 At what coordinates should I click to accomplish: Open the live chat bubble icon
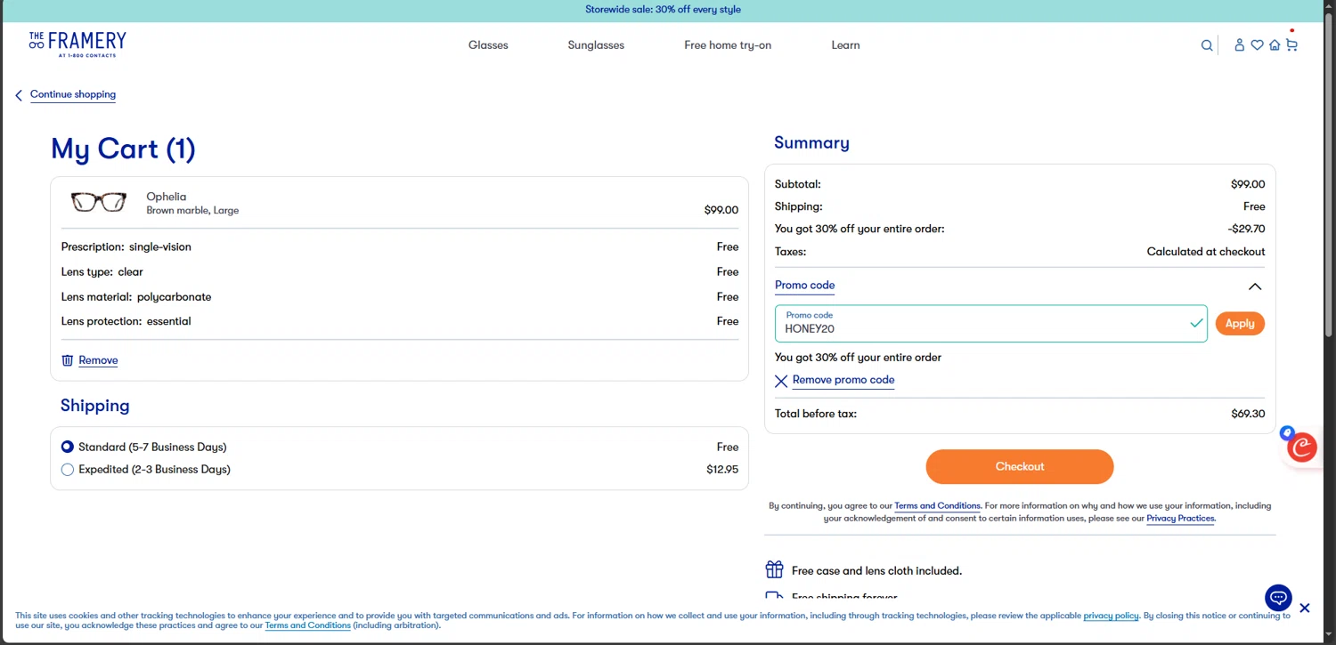tap(1278, 598)
